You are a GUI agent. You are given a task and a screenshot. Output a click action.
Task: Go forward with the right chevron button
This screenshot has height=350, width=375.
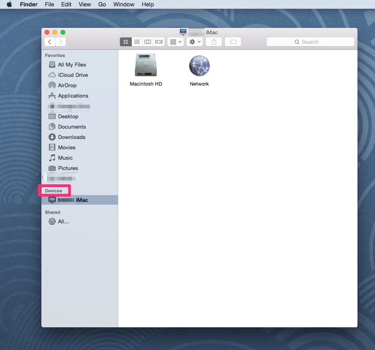61,42
